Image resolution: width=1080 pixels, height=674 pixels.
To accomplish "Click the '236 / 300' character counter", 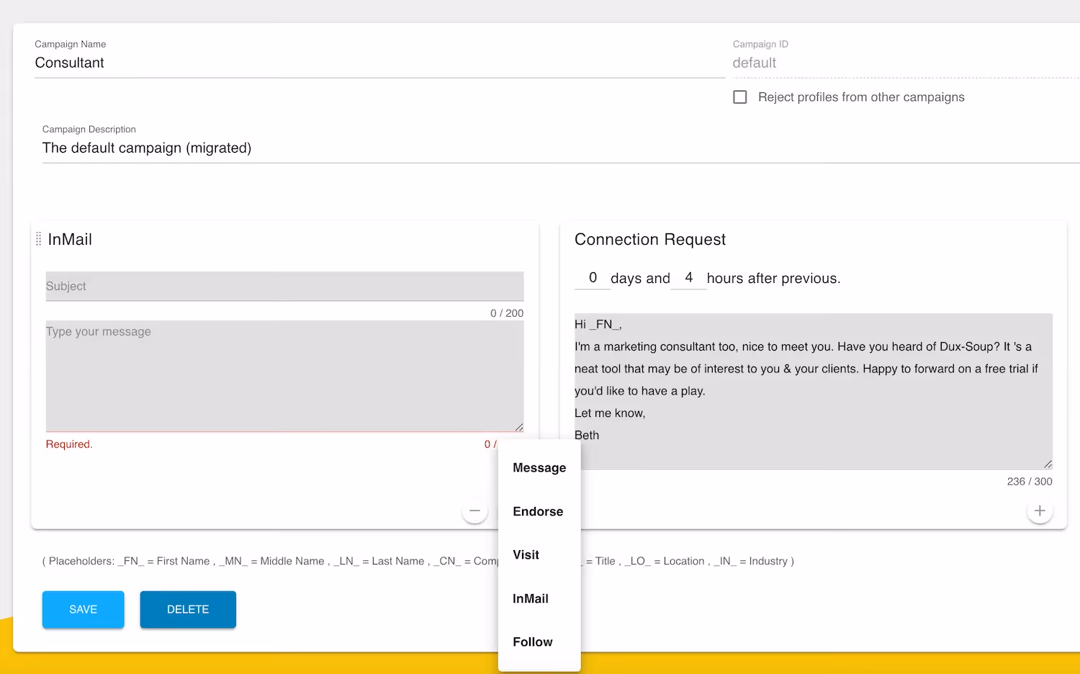I will (x=1030, y=482).
